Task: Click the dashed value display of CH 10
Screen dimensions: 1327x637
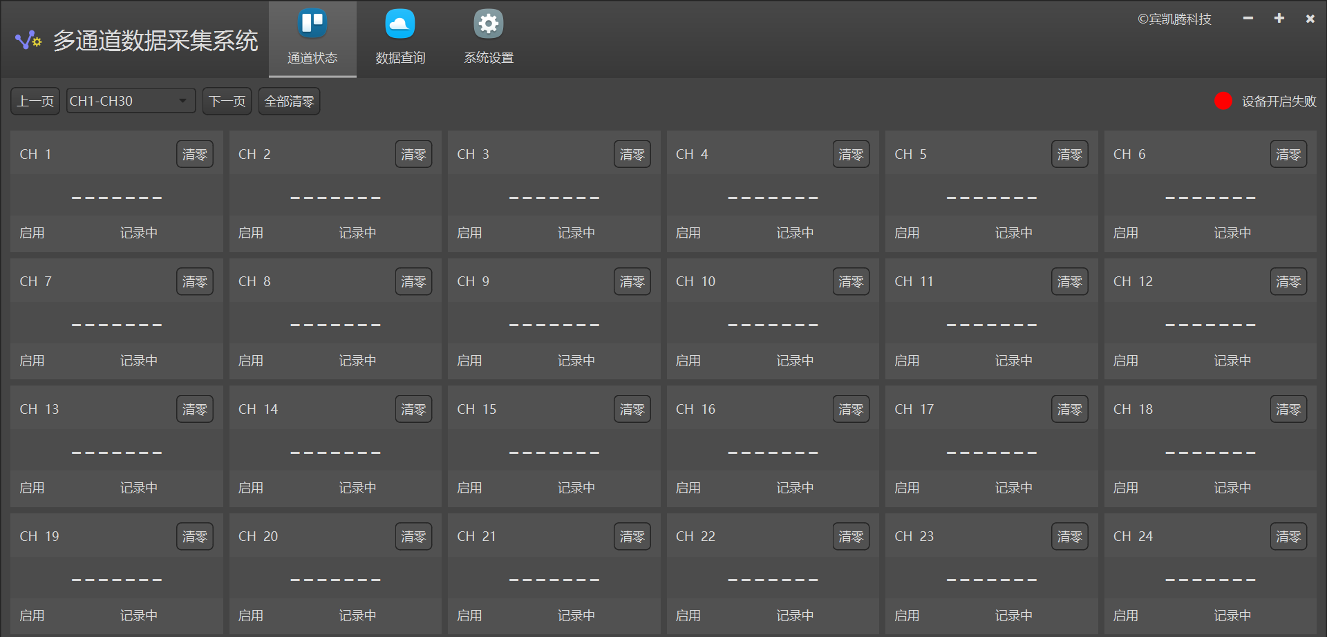Action: click(x=773, y=325)
